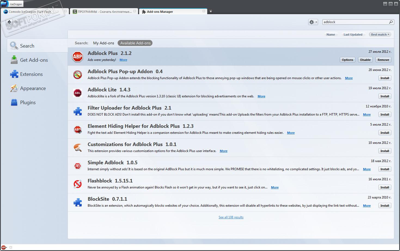
Task: Open the gear tools menu for add-ons
Action: [313, 22]
